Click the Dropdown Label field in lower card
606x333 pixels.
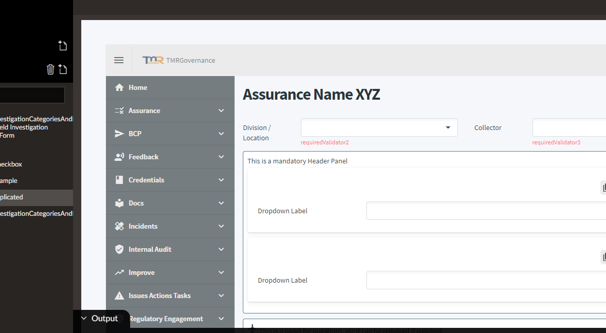pyautogui.click(x=486, y=280)
